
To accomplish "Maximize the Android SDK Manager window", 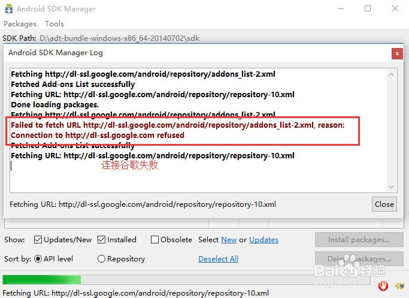I will coord(368,8).
